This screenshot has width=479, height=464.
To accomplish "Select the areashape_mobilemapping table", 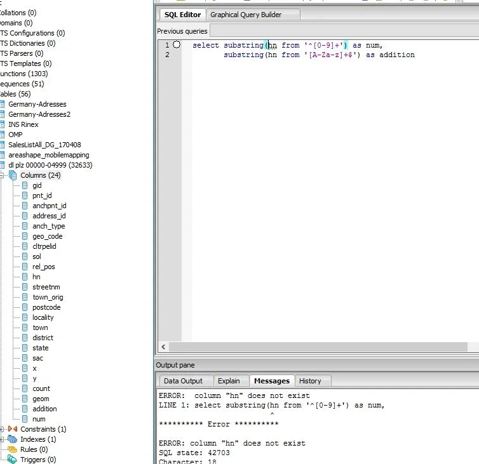I will pos(49,155).
